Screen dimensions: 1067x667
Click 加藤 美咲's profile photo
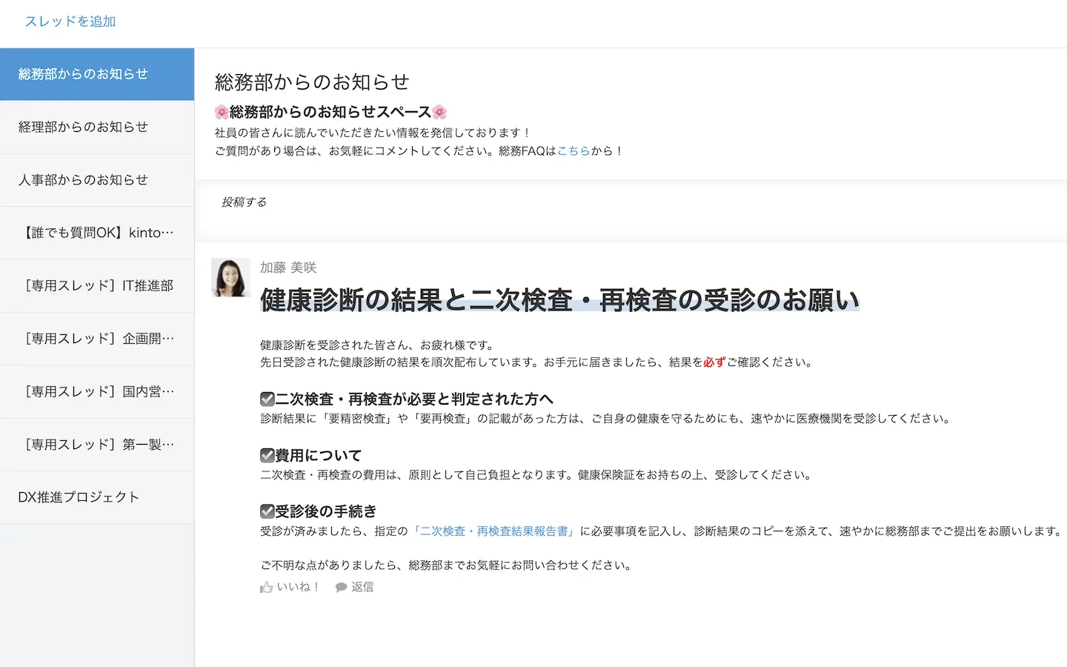pyautogui.click(x=230, y=278)
